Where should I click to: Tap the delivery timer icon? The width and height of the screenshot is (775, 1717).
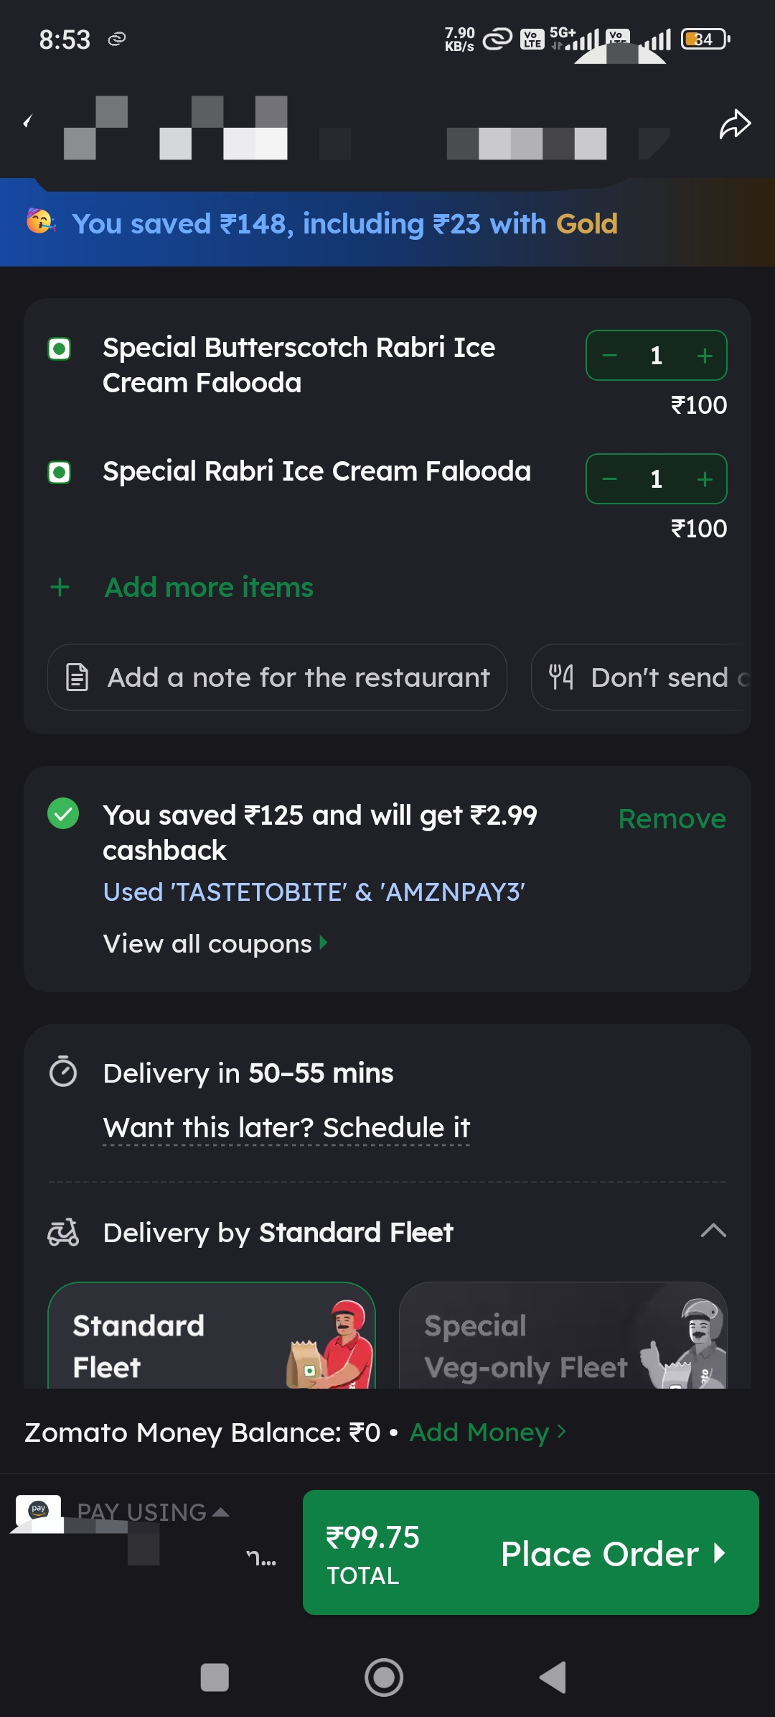tap(63, 1073)
